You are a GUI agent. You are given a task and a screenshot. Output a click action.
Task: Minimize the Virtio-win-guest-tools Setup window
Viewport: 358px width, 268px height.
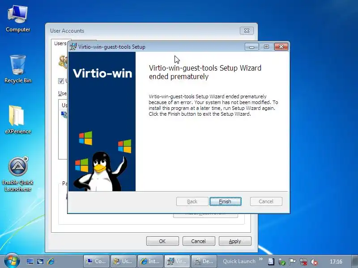[x=251, y=47]
